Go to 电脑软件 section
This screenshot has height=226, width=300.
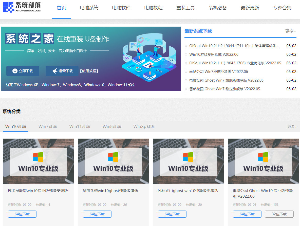coord(121,8)
